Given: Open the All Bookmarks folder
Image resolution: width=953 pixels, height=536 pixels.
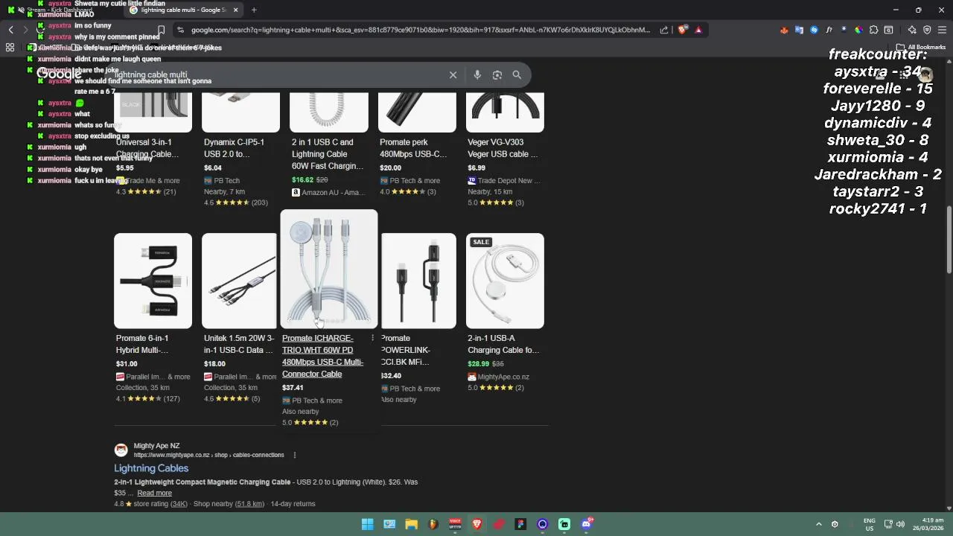Looking at the screenshot, I should tap(922, 47).
